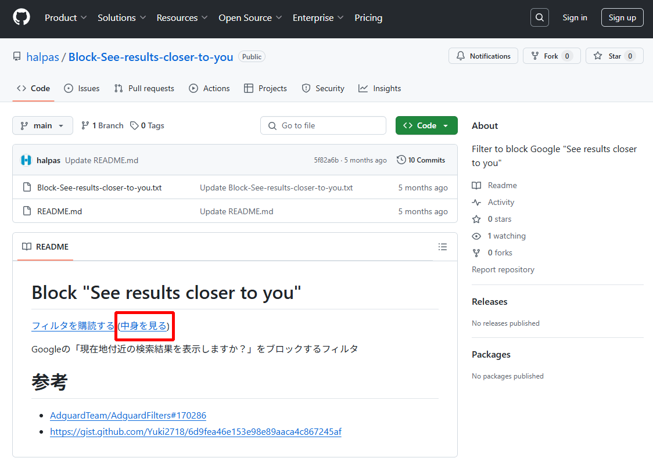653x465 pixels.
Task: Open the Projects tab
Action: tap(265, 88)
